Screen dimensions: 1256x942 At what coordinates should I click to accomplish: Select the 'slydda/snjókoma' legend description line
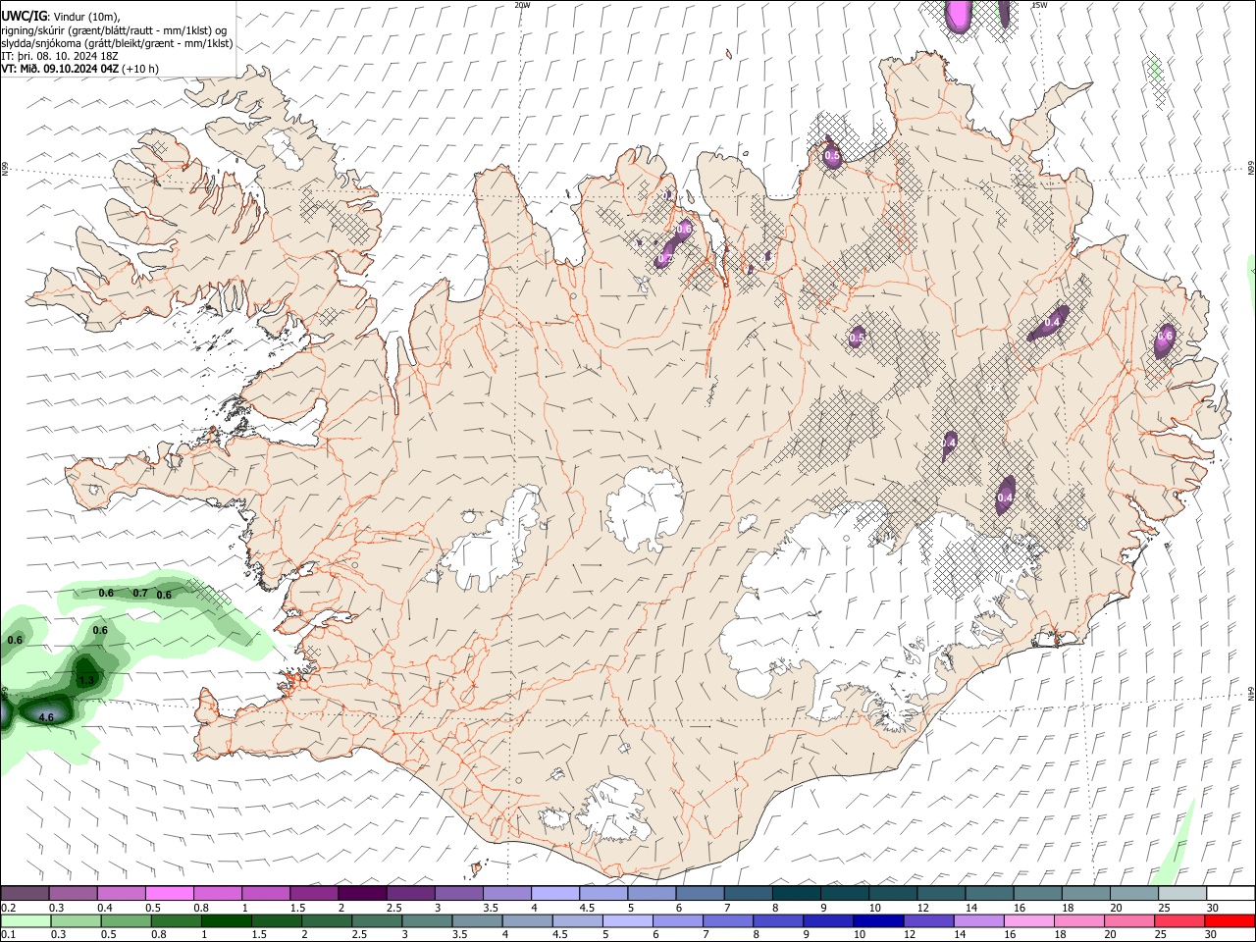click(117, 43)
